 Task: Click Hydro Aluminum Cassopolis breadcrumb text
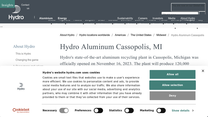click(x=187, y=35)
